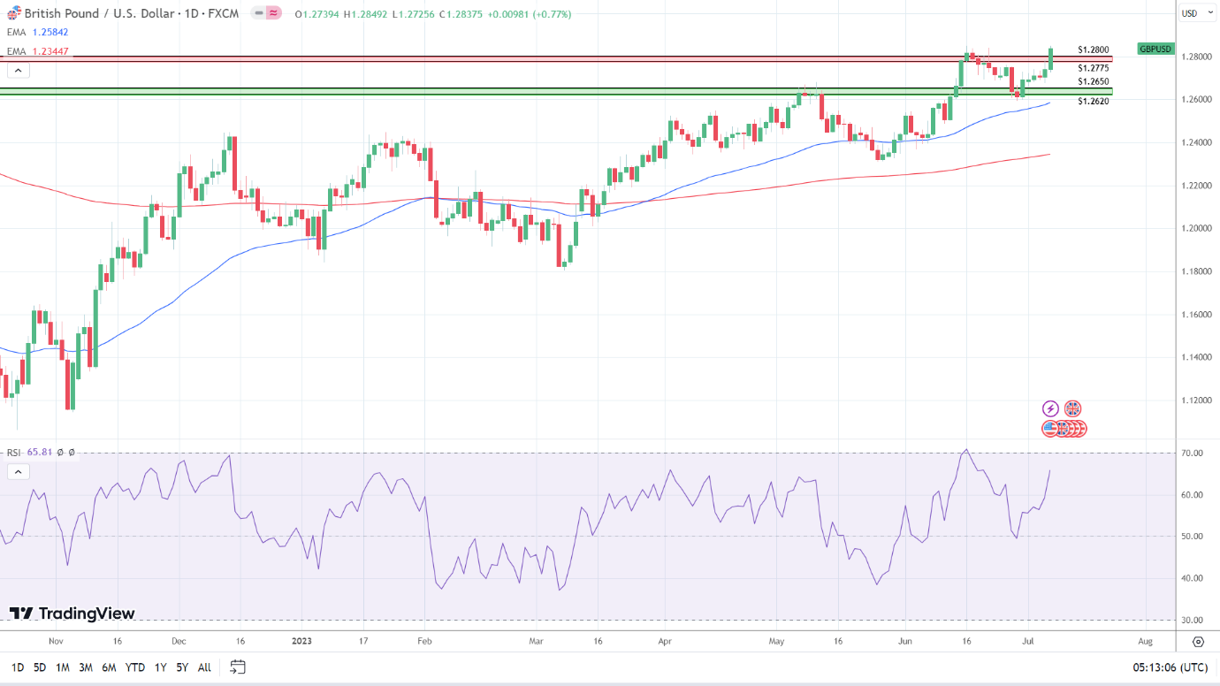Select the 1Y time range

(x=160, y=667)
